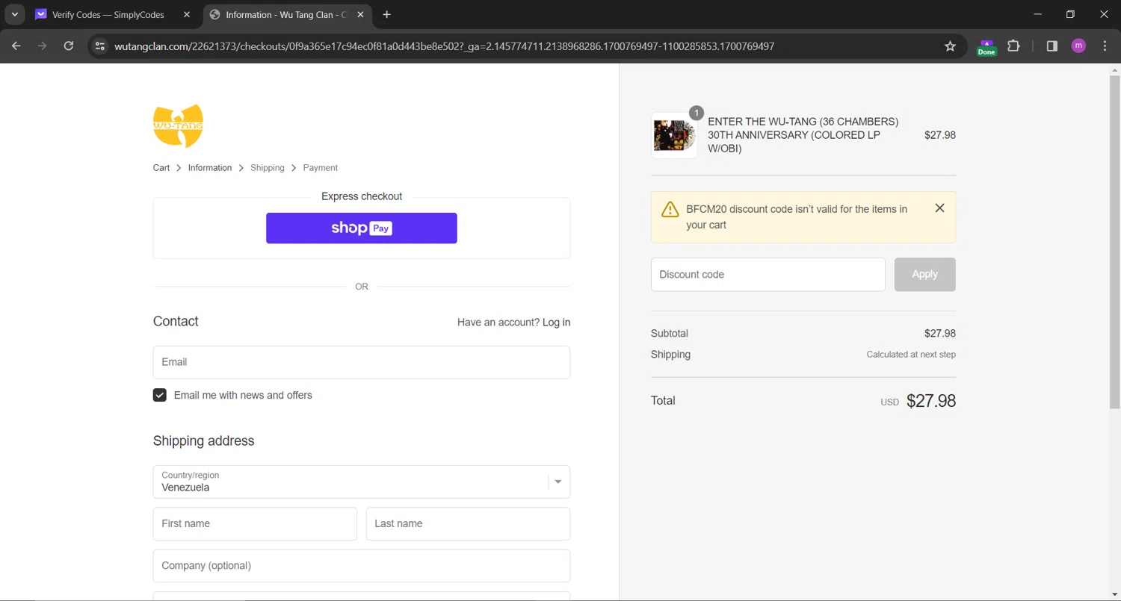Go to Cart breadcrumb
1121x601 pixels.
coord(161,168)
